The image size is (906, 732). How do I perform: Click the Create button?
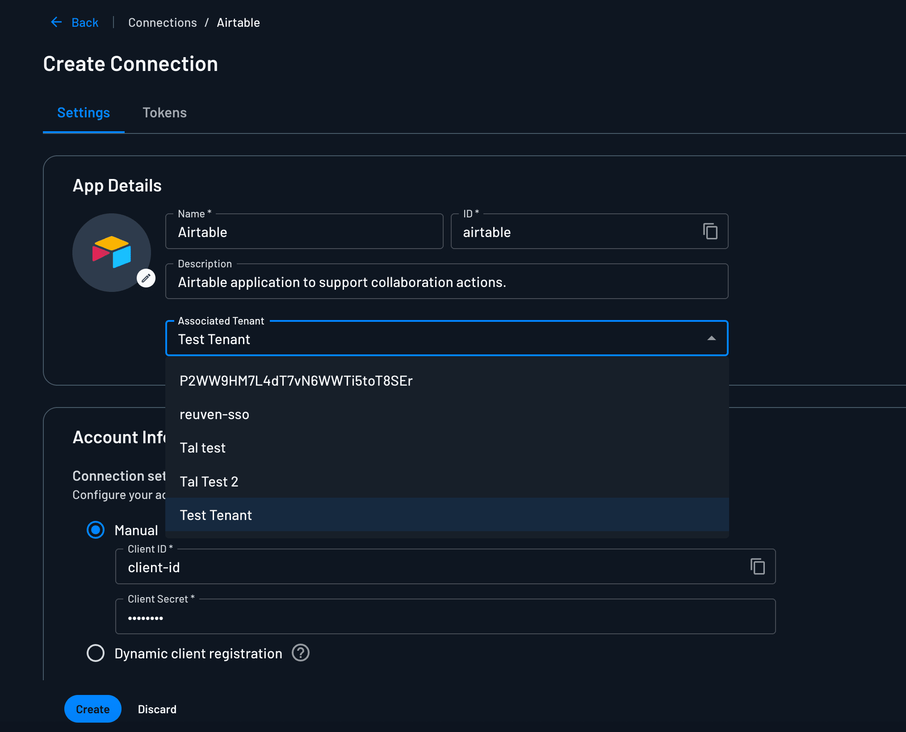(92, 709)
